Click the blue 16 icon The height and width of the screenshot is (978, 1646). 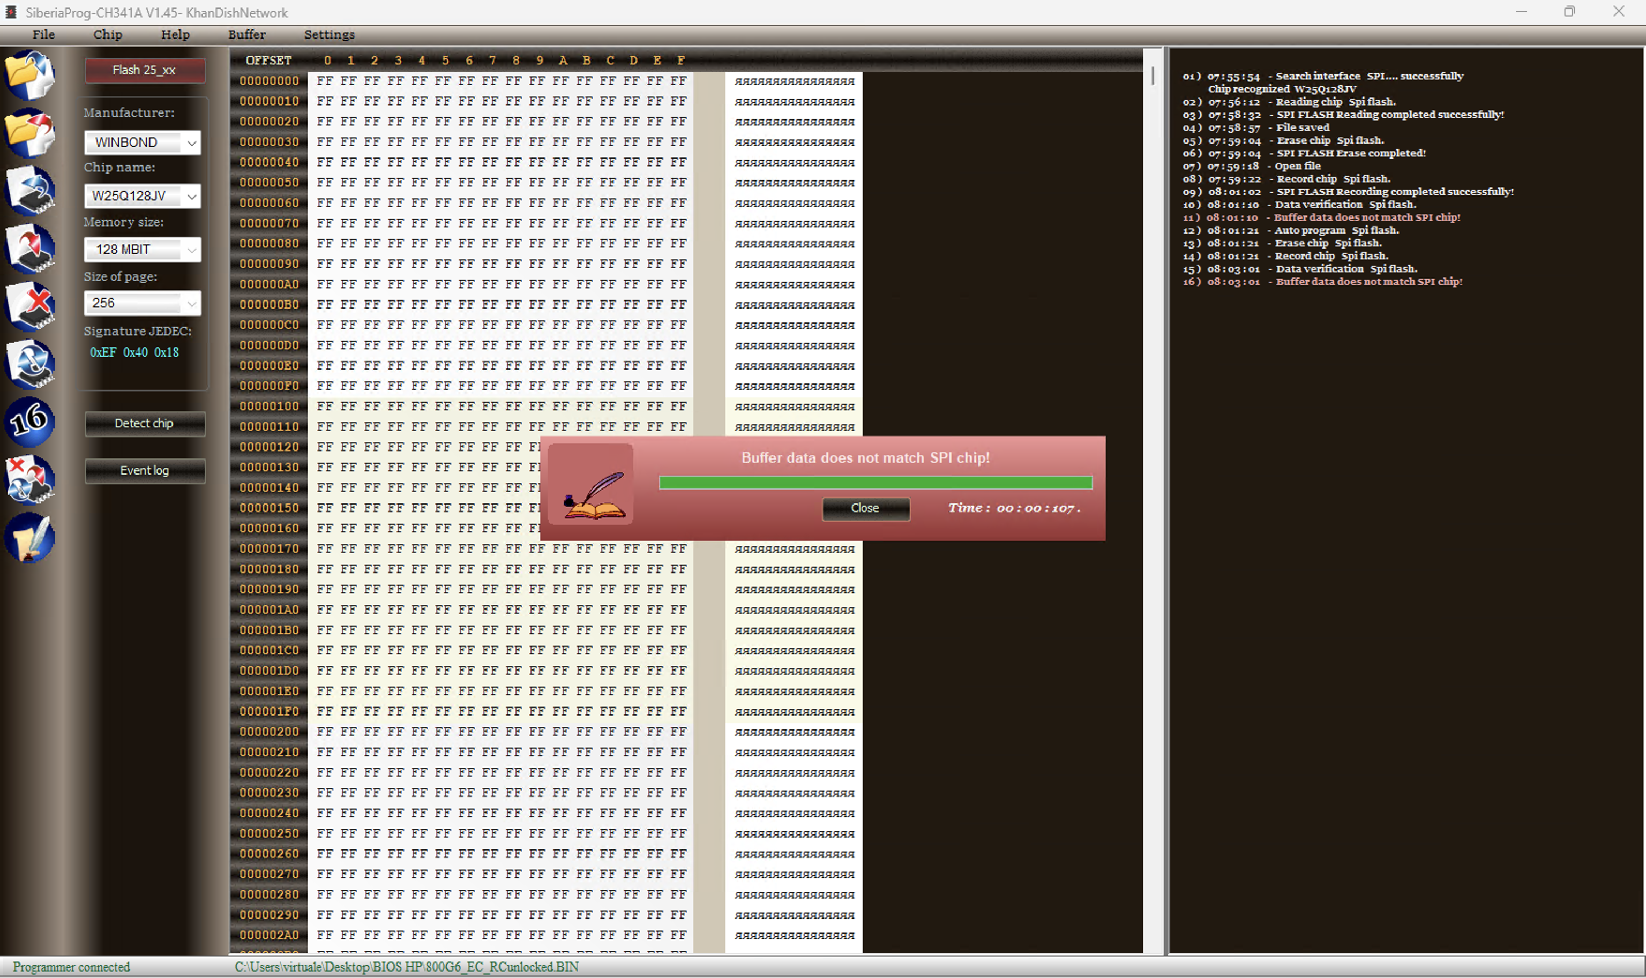coord(29,421)
